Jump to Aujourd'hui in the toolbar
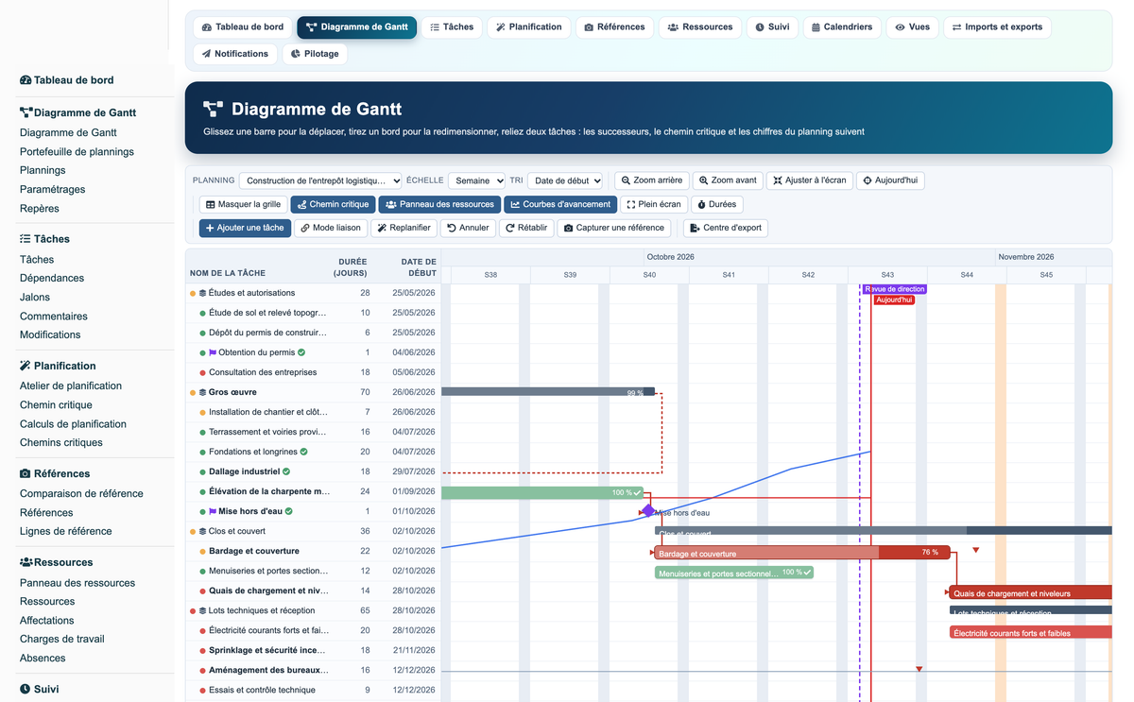This screenshot has width=1134, height=702. pyautogui.click(x=890, y=180)
